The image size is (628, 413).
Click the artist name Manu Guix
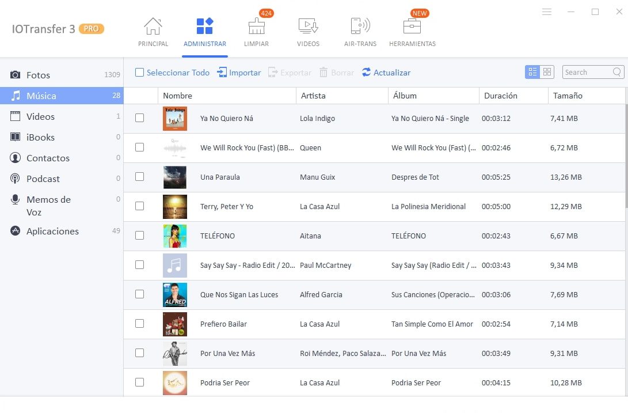(317, 177)
